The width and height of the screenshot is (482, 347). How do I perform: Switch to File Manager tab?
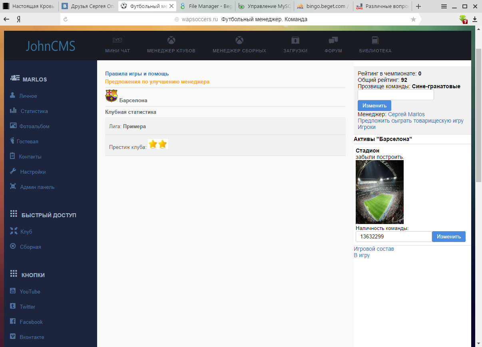point(206,6)
